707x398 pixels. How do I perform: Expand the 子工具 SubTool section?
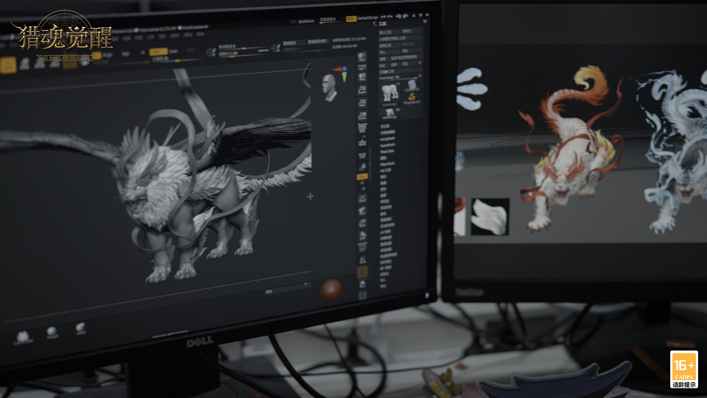tap(385, 126)
